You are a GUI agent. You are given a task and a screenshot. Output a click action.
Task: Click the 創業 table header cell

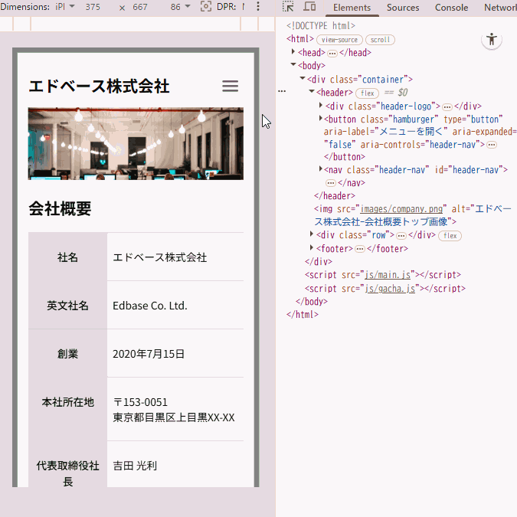[67, 353]
